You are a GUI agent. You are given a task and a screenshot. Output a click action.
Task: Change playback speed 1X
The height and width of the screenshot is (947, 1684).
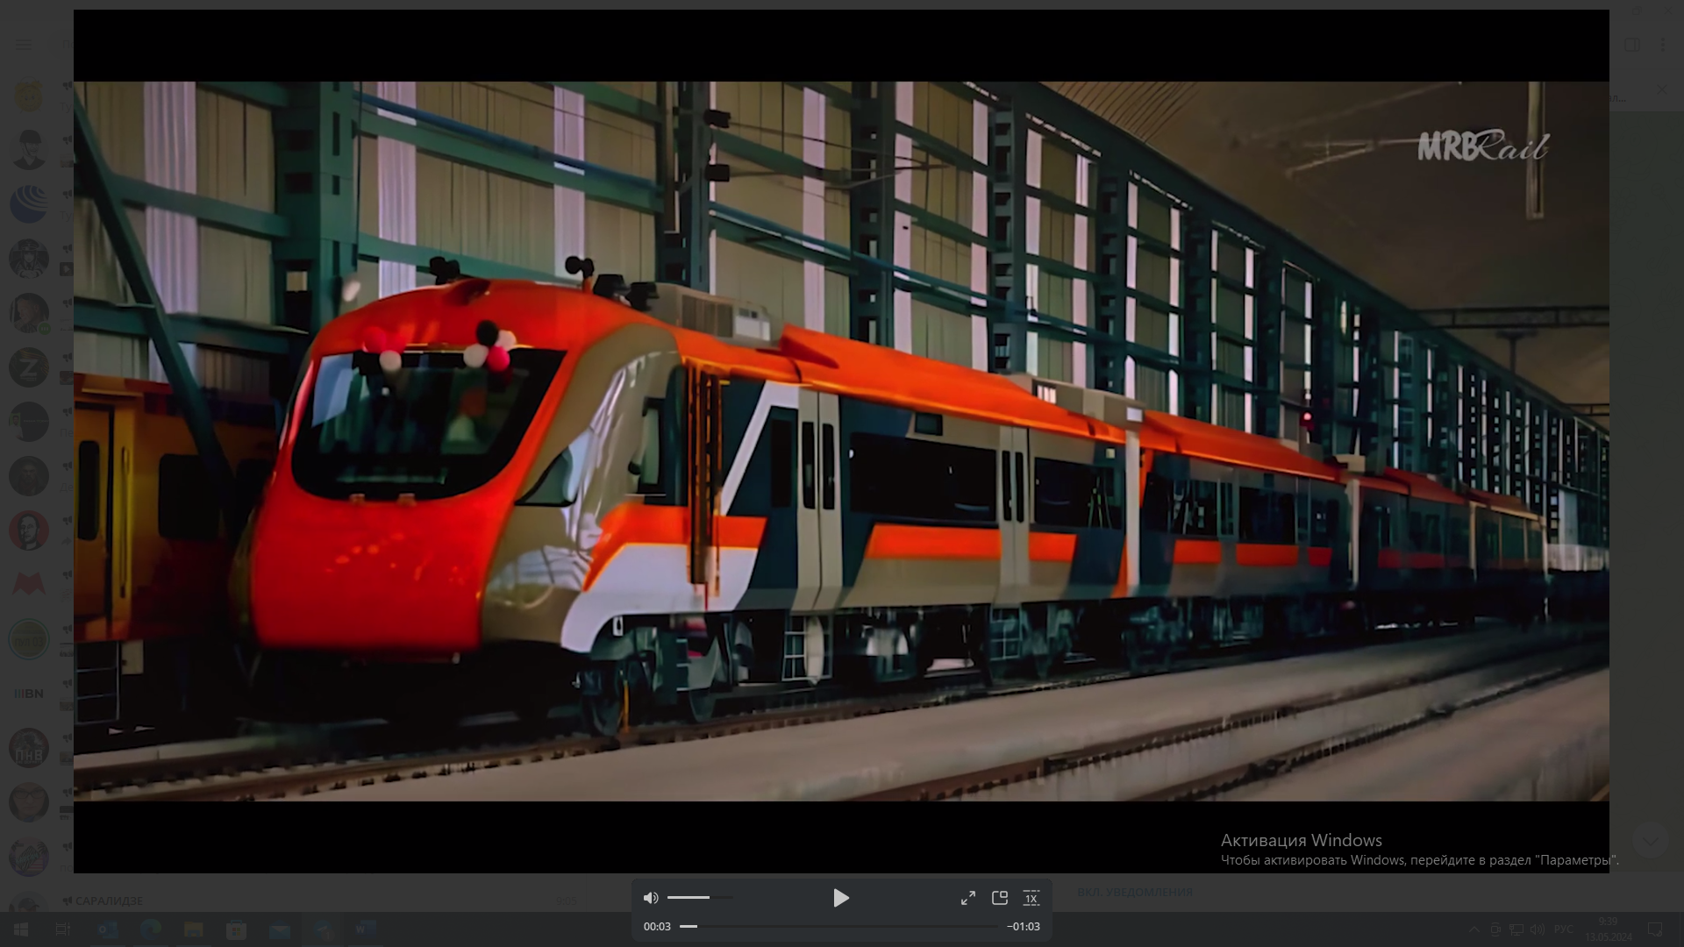(x=1031, y=898)
